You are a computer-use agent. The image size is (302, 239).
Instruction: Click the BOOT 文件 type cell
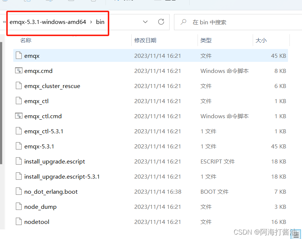click(214, 192)
